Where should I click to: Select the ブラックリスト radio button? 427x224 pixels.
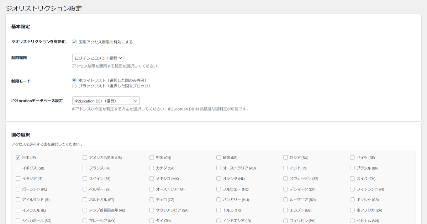point(74,86)
